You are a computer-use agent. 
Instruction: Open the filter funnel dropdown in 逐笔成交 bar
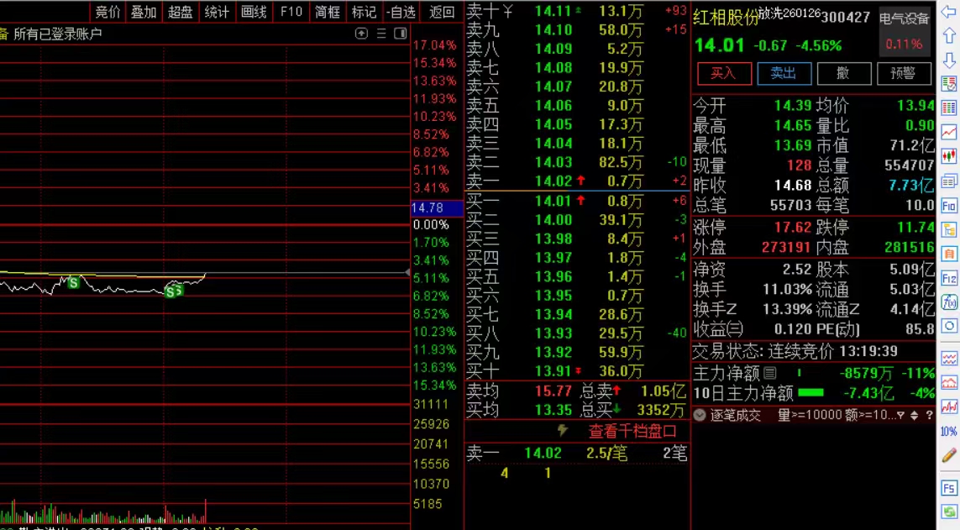click(900, 415)
